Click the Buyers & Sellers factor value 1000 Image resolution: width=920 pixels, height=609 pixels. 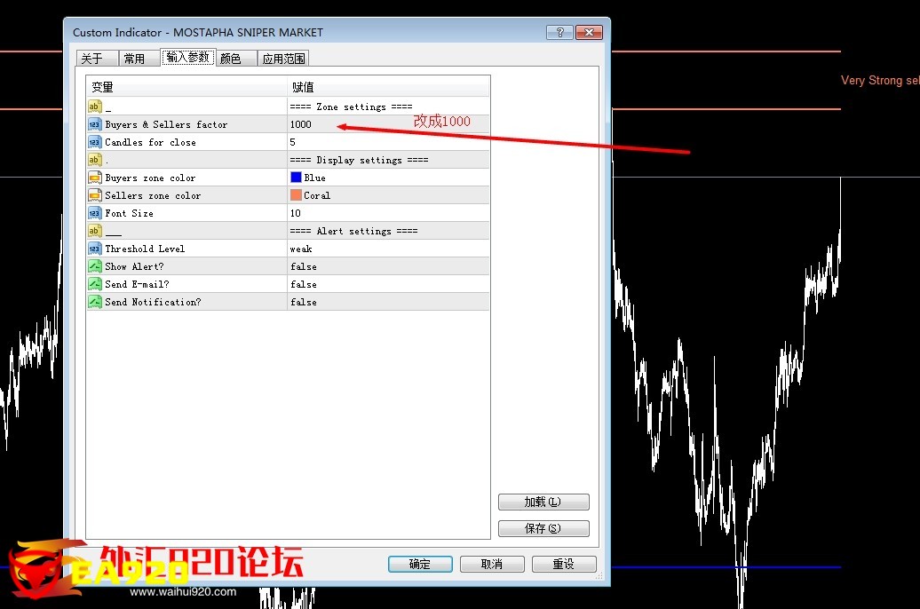[301, 124]
